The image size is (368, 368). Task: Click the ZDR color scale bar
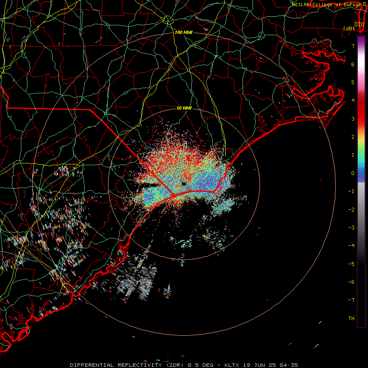pyautogui.click(x=361, y=182)
